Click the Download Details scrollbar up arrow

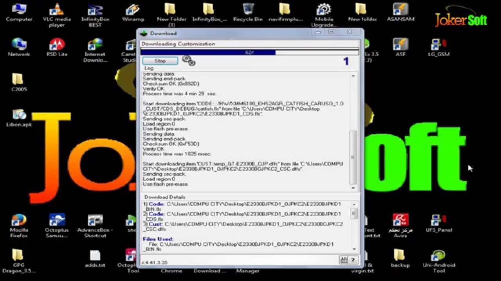354,205
